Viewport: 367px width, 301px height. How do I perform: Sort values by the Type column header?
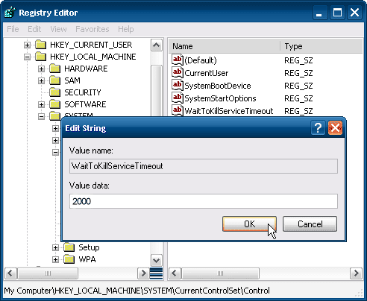coord(321,46)
